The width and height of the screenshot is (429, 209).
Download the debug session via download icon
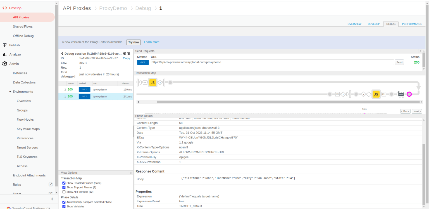click(x=125, y=53)
